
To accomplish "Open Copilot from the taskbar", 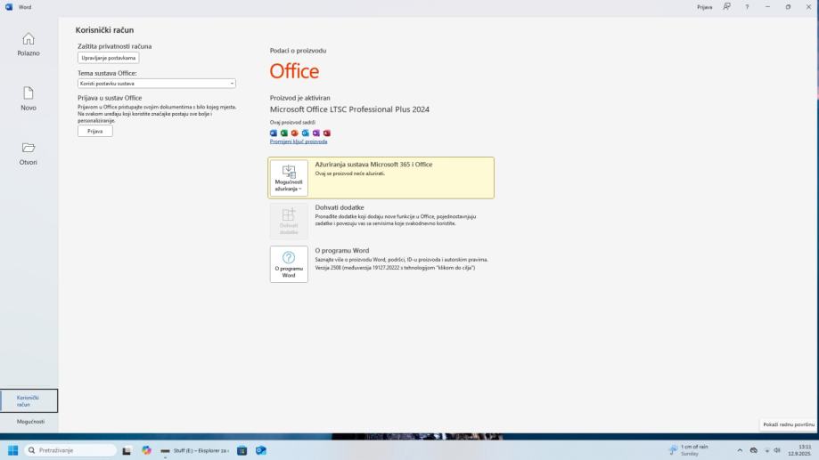I will tap(146, 450).
